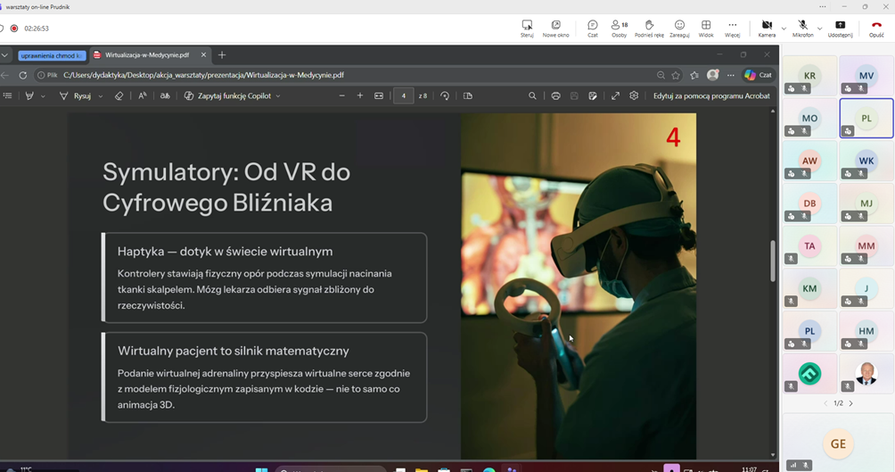Open the Więcej menu in Teams
The width and height of the screenshot is (895, 472).
point(732,25)
